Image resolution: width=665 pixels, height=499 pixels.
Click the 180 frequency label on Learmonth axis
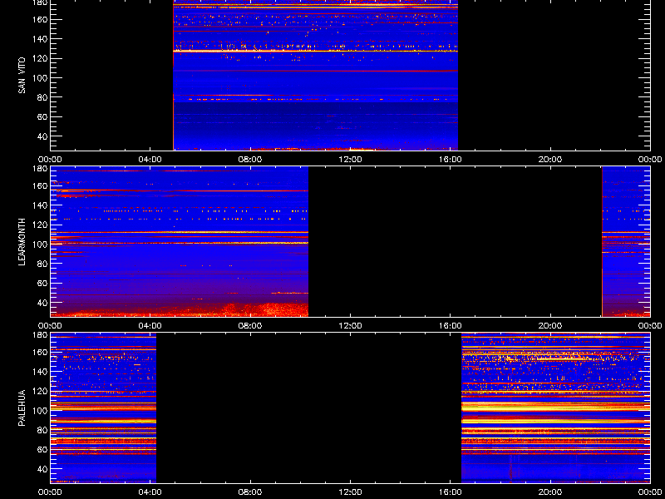coord(40,168)
